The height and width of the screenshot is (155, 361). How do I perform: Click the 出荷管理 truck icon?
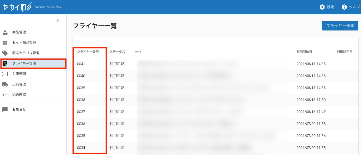(5, 84)
